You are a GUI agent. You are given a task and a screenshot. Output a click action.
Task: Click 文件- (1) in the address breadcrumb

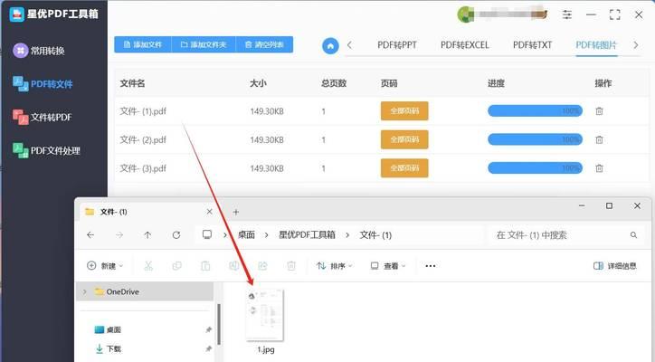point(375,235)
